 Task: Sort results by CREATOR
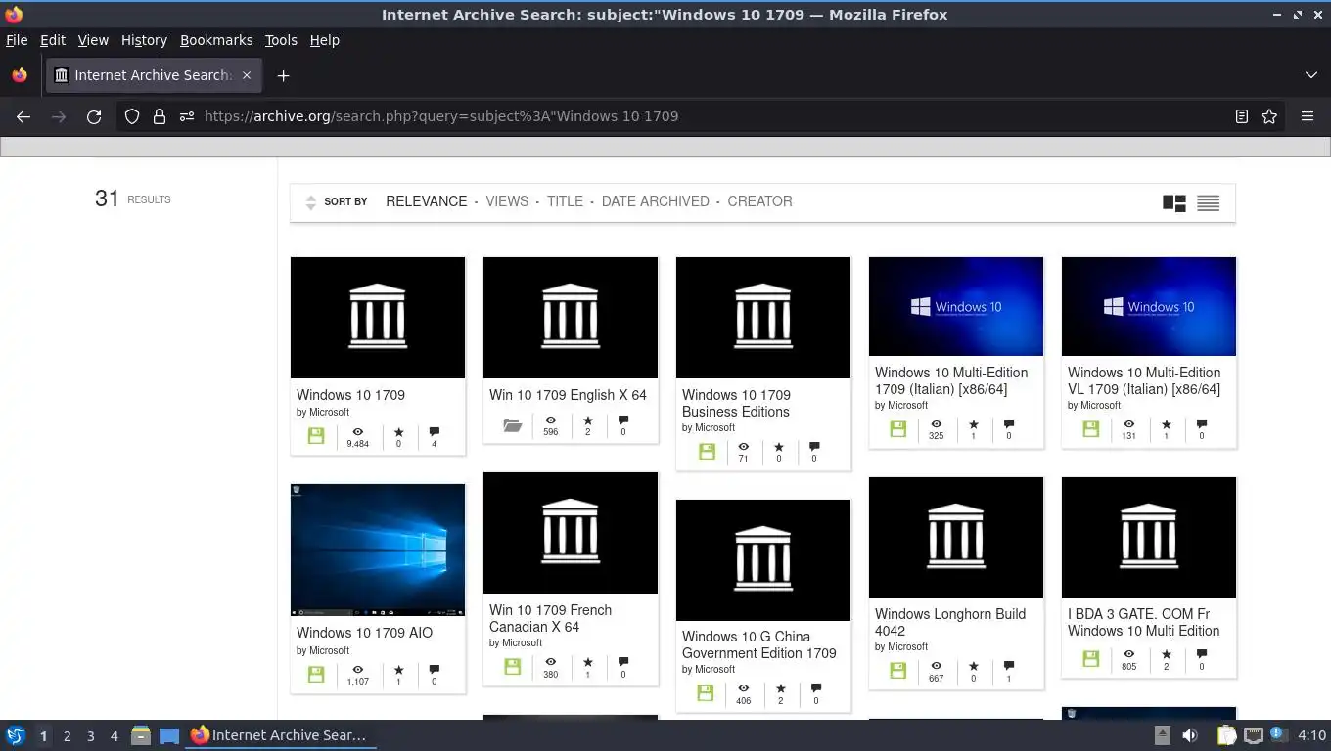[760, 201]
